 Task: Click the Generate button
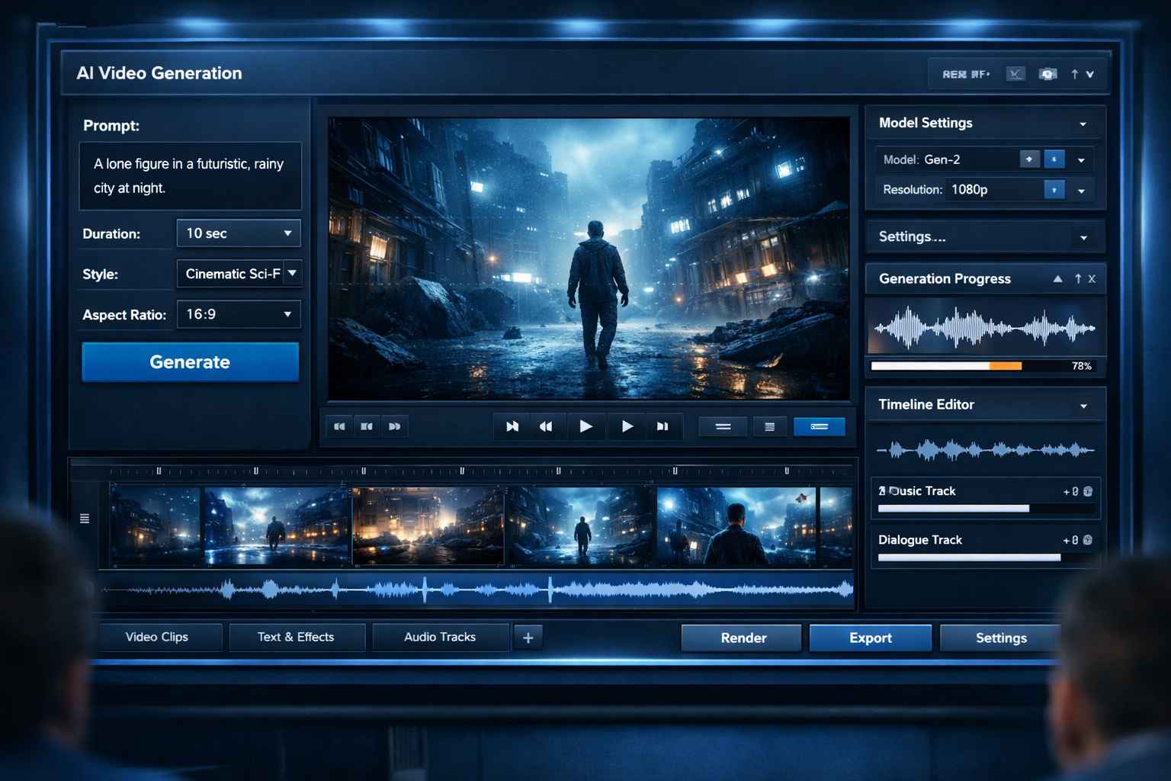pyautogui.click(x=190, y=362)
